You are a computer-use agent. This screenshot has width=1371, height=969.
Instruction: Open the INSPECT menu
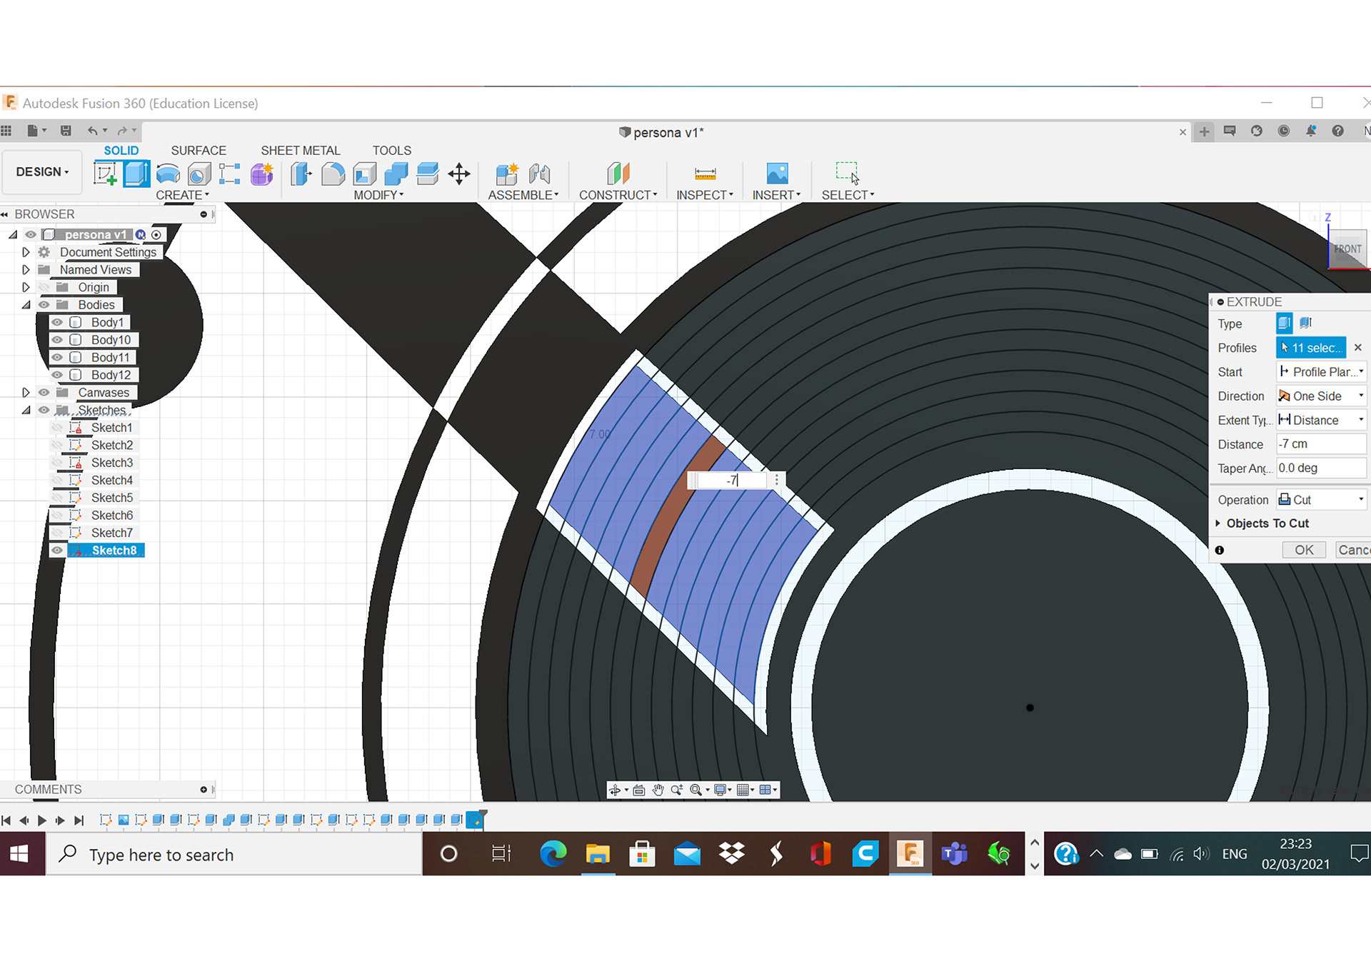pos(705,195)
